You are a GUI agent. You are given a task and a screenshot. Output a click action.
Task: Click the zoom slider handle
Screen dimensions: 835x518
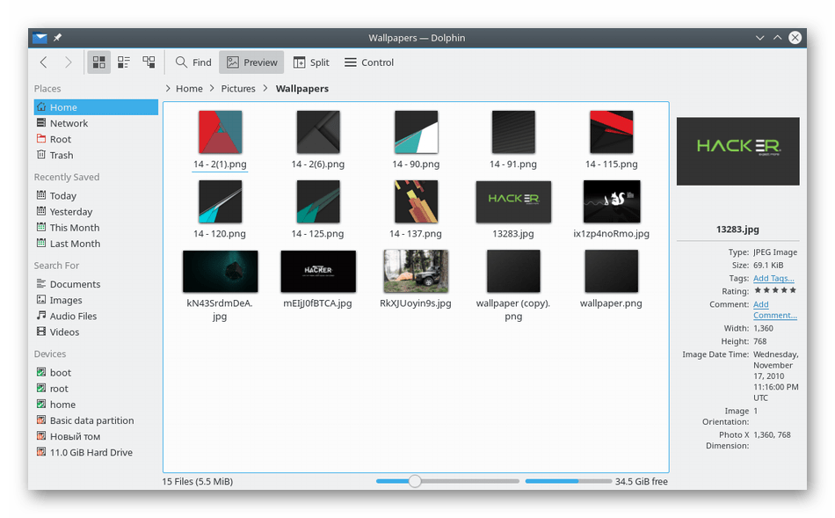pyautogui.click(x=415, y=481)
